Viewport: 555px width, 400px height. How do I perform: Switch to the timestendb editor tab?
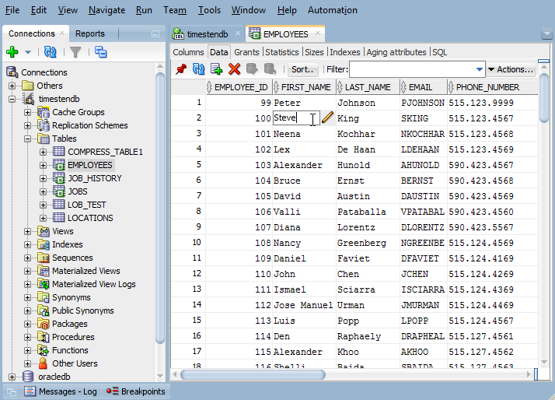coord(207,34)
